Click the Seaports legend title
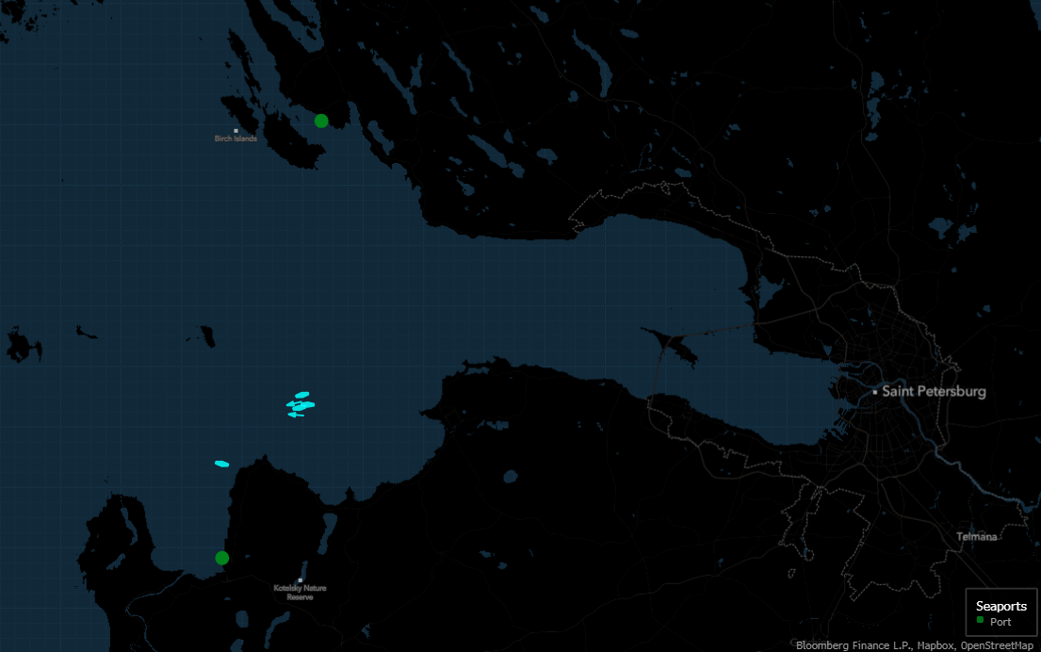 1001,606
